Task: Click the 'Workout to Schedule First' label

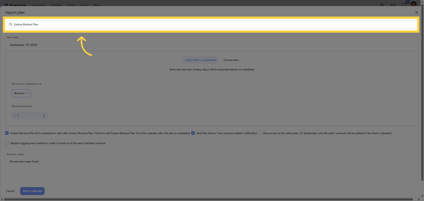Action: coord(26,84)
